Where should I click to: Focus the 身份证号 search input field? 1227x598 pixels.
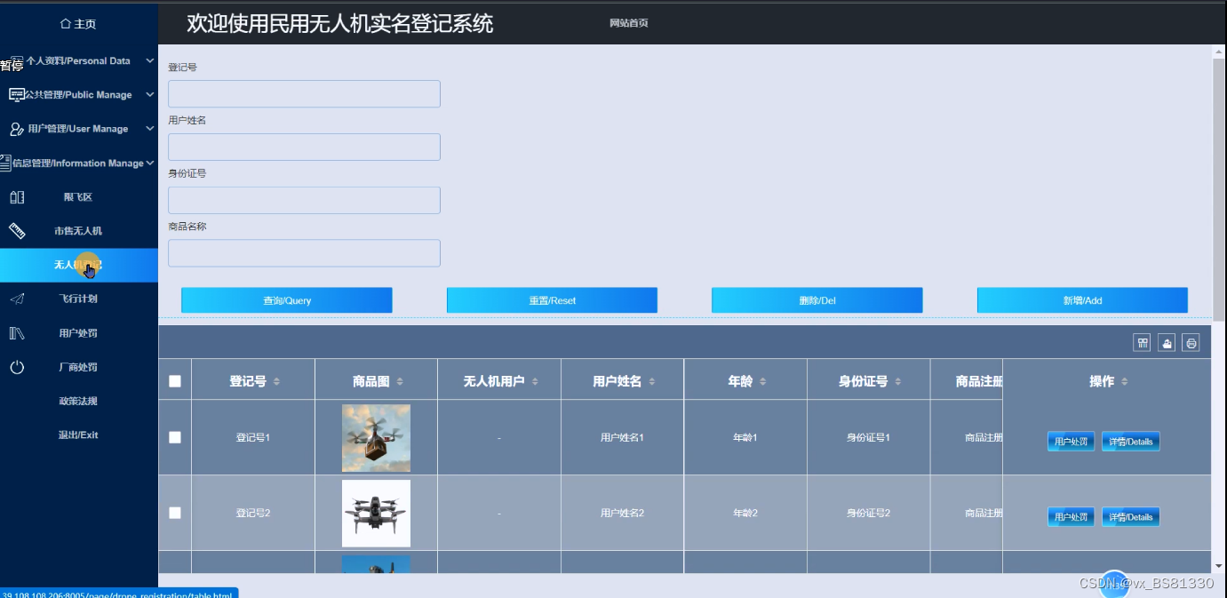click(304, 200)
